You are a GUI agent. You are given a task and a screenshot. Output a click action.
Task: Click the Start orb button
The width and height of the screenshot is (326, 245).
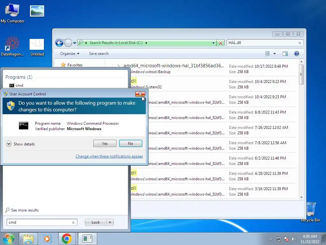[x=8, y=239]
